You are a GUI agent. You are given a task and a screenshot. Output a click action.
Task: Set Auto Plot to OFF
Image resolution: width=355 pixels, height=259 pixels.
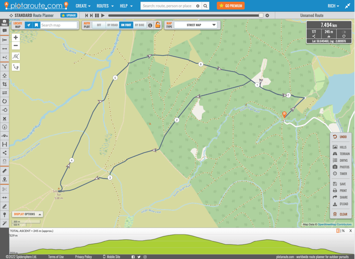(99, 25)
